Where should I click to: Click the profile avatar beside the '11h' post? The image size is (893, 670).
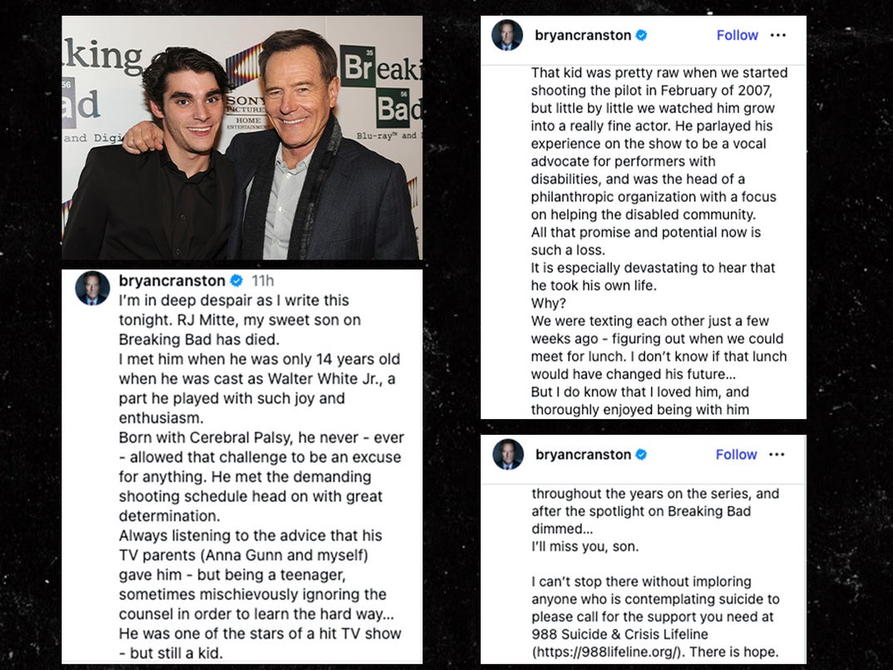[92, 288]
